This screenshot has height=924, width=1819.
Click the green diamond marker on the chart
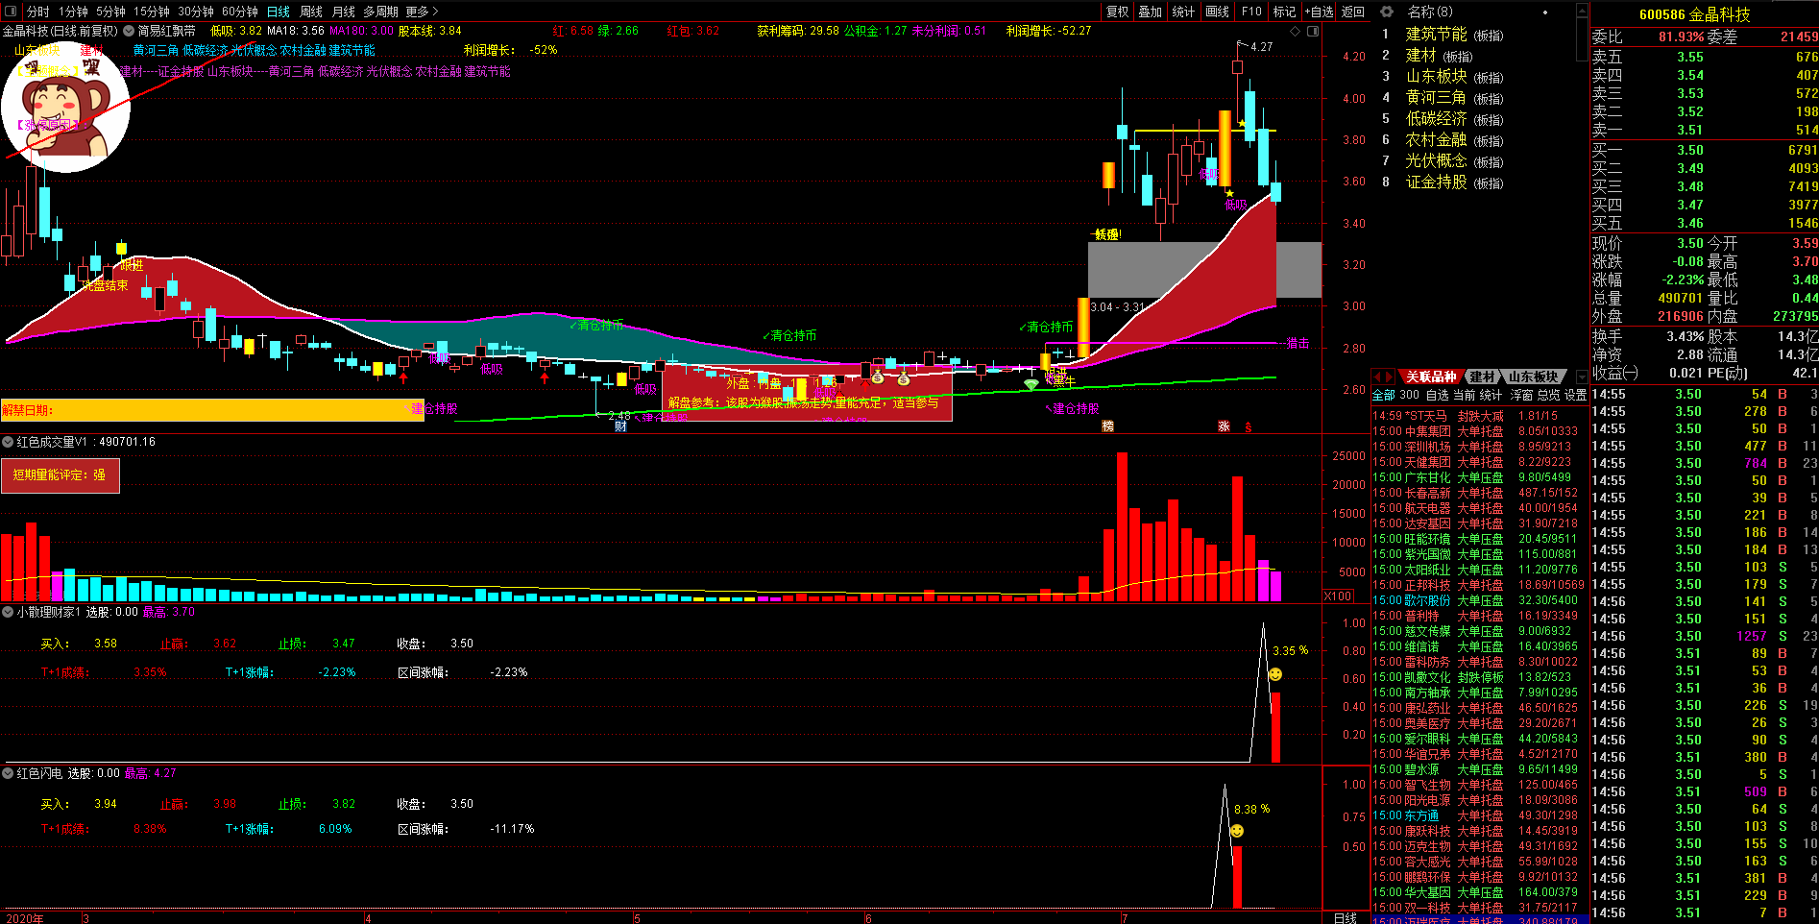click(1031, 384)
